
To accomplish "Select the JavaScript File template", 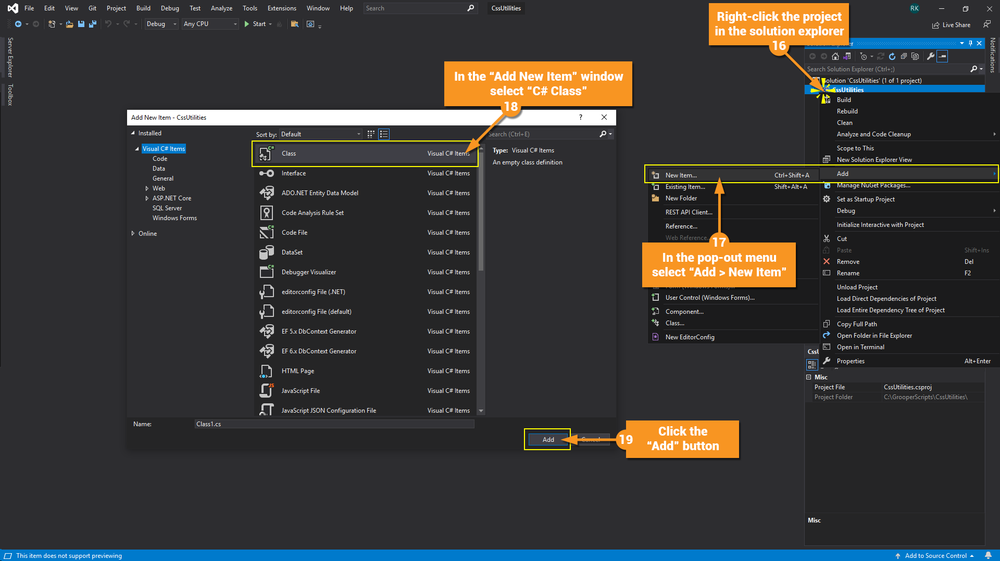I will [x=365, y=391].
